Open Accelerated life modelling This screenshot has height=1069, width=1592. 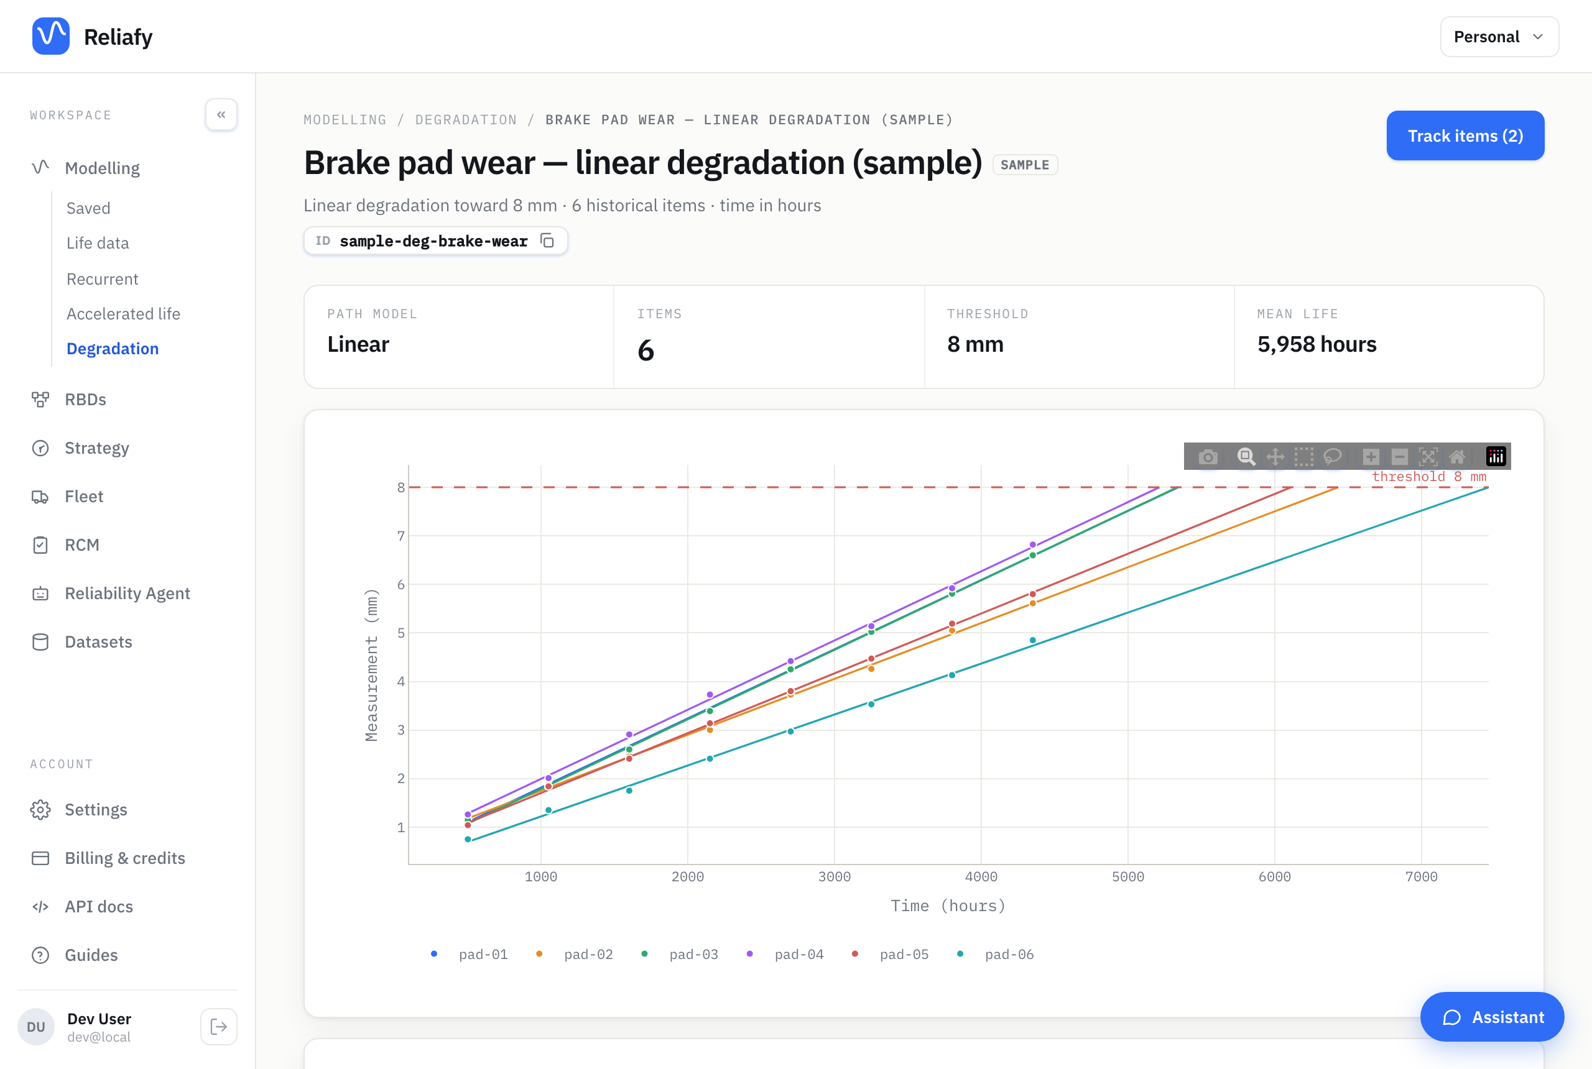124,314
